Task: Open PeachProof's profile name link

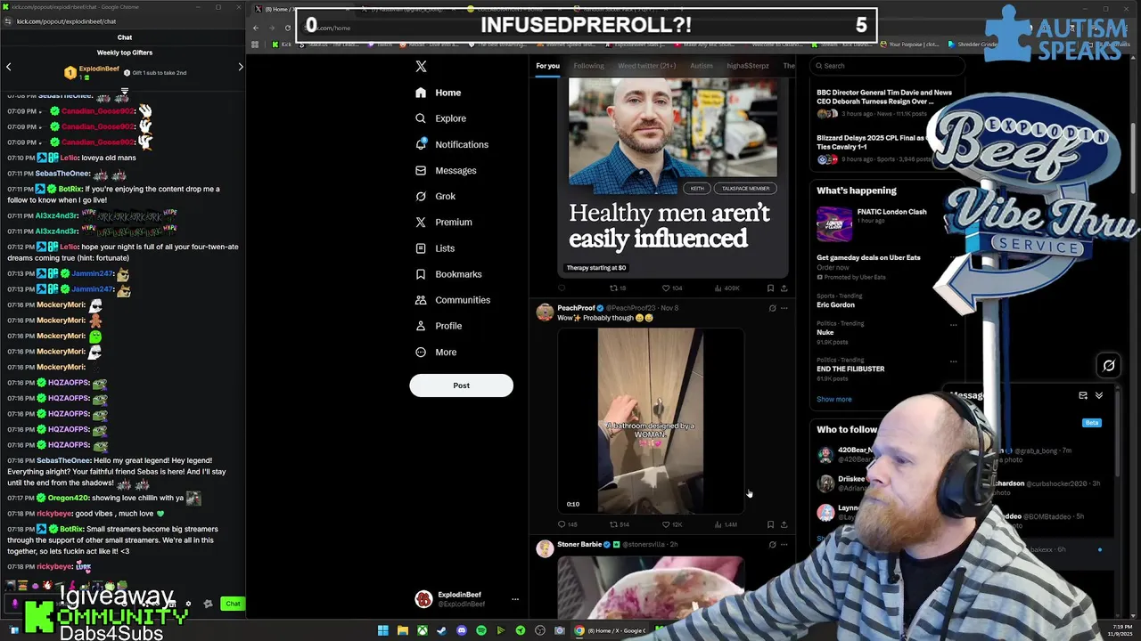Action: (x=576, y=308)
